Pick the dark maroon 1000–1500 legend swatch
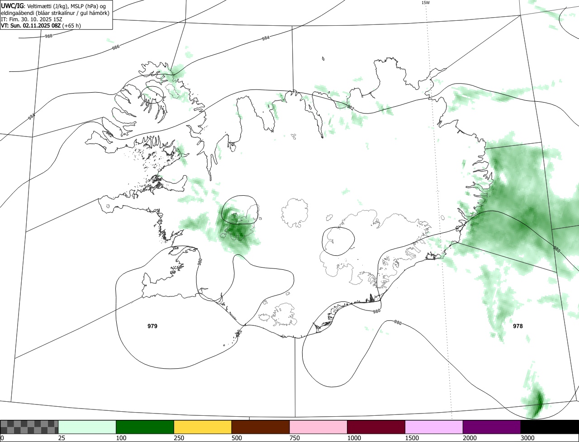 point(376,427)
